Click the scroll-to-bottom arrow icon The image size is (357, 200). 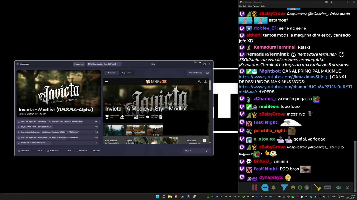(347, 187)
